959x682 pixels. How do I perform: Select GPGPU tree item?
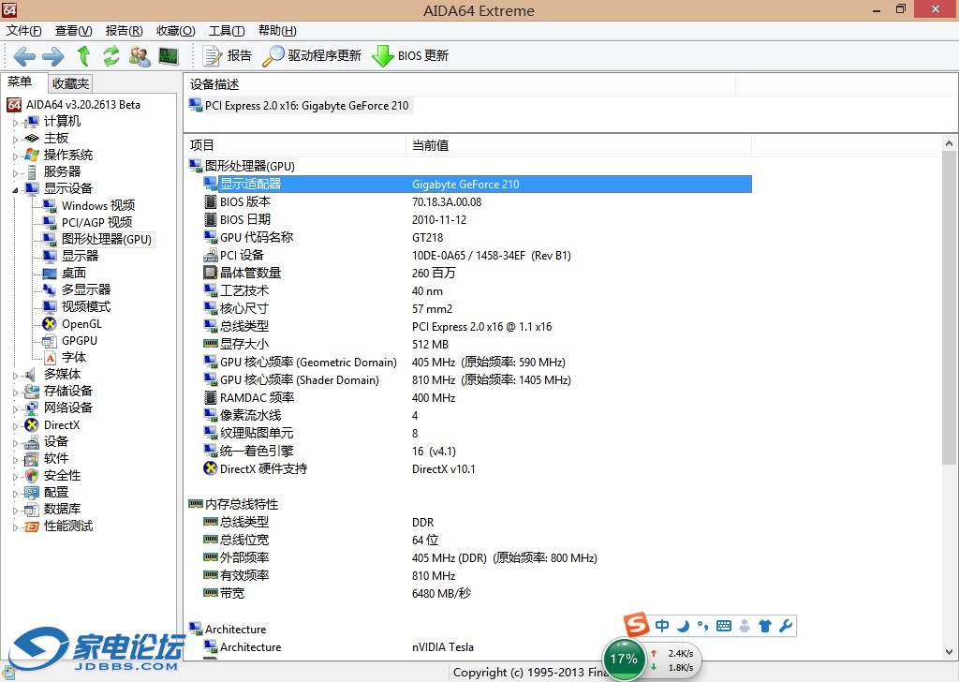[x=80, y=341]
